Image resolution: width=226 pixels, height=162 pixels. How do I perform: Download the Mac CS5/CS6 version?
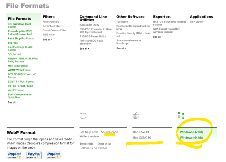coord(142,138)
